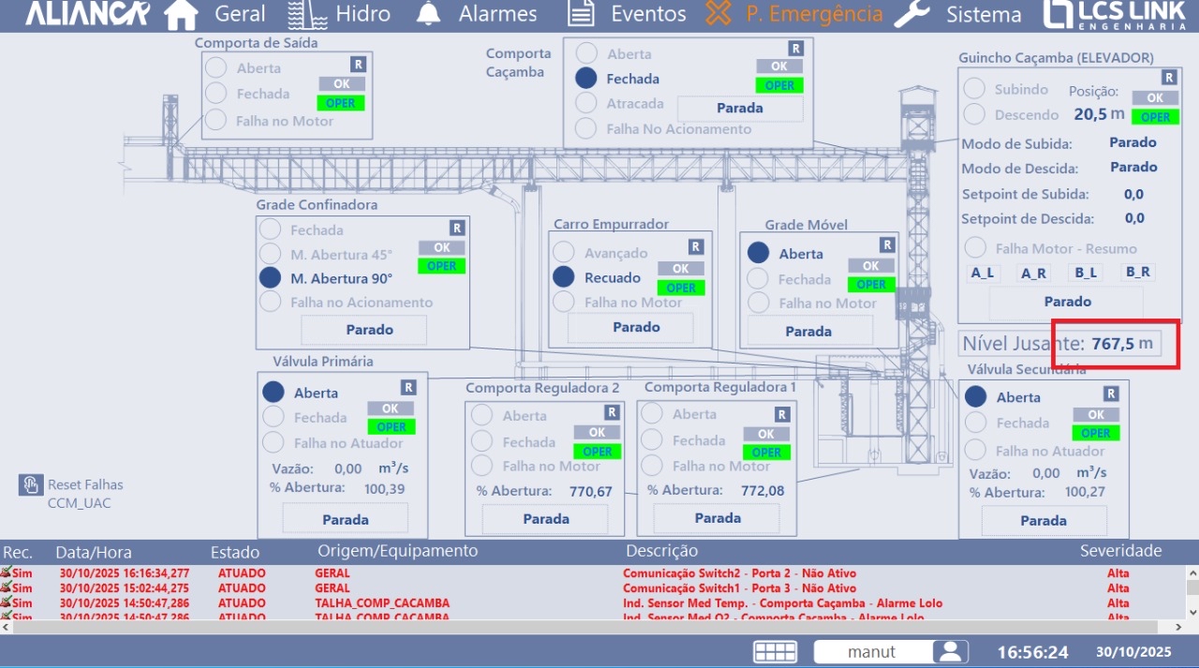Image resolution: width=1199 pixels, height=668 pixels.
Task: Select Avançado radio in Carro Empurrador
Action: [x=564, y=253]
